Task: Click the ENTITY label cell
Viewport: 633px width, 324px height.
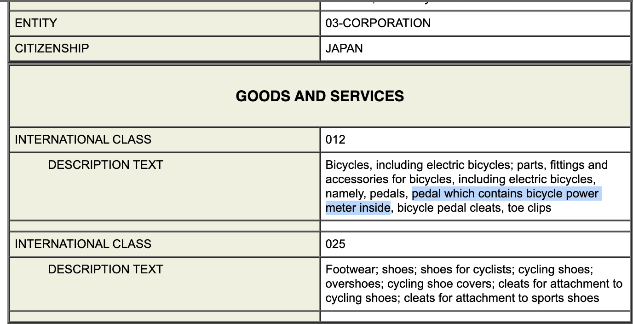Action: tap(36, 23)
